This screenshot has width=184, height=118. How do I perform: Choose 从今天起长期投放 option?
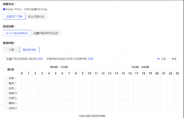(x=17, y=33)
